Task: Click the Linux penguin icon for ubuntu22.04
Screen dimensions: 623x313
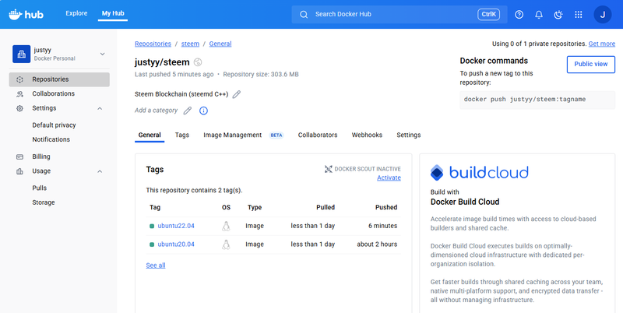Action: [x=226, y=226]
